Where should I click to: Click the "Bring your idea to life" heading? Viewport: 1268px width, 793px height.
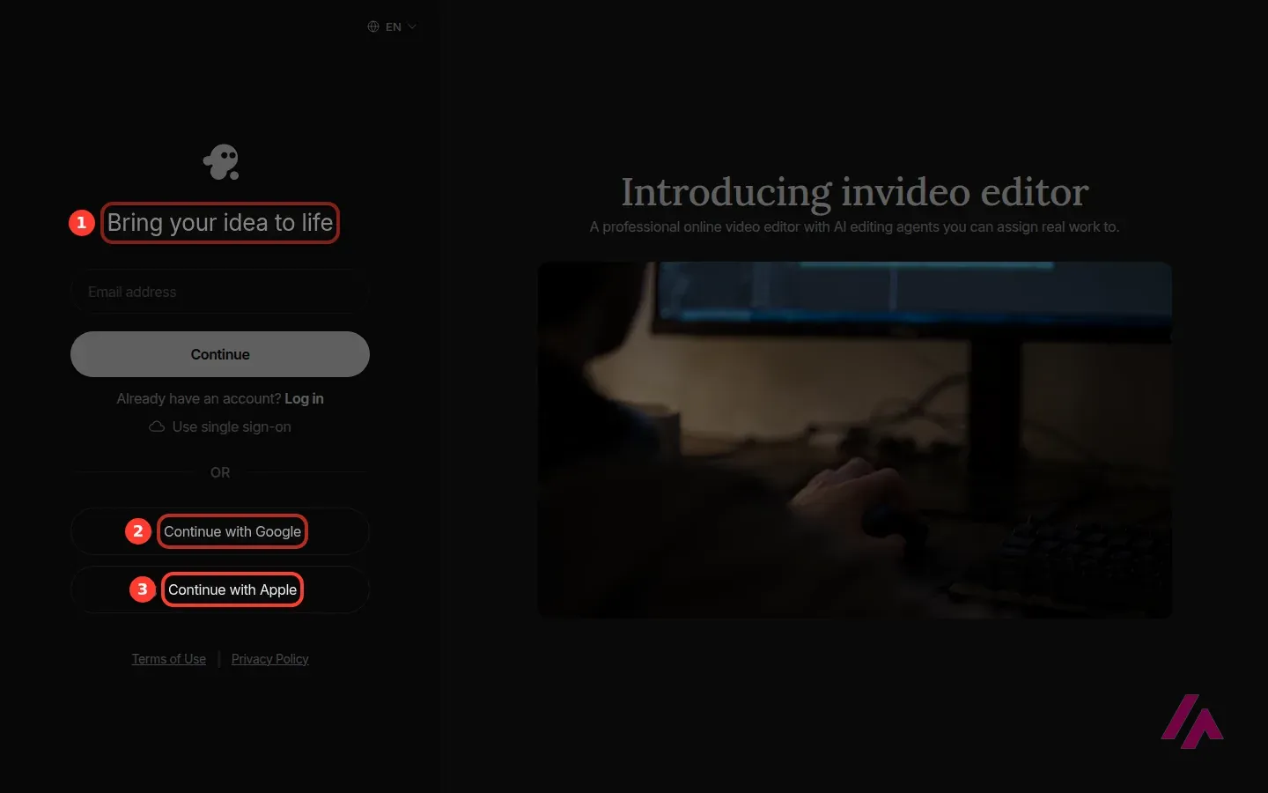pos(220,223)
